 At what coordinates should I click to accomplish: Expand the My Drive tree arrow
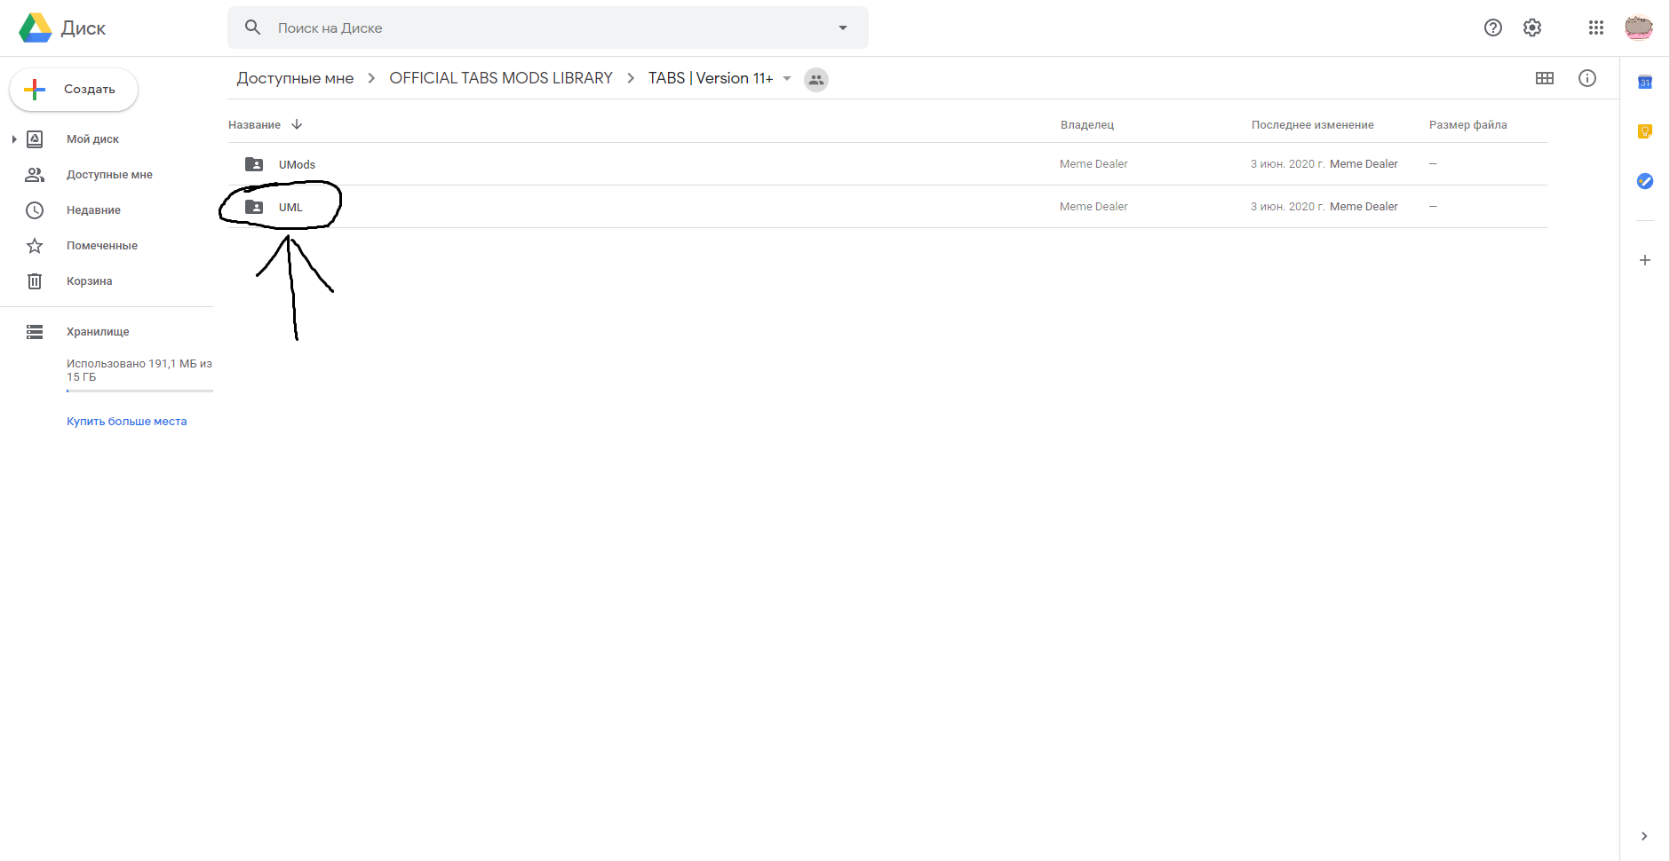[14, 139]
